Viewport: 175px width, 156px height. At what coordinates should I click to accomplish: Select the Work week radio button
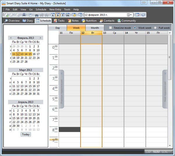(x=135, y=28)
